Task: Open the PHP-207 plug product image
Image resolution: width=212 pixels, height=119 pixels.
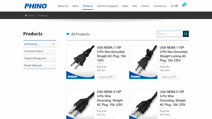Action: (x=80, y=62)
